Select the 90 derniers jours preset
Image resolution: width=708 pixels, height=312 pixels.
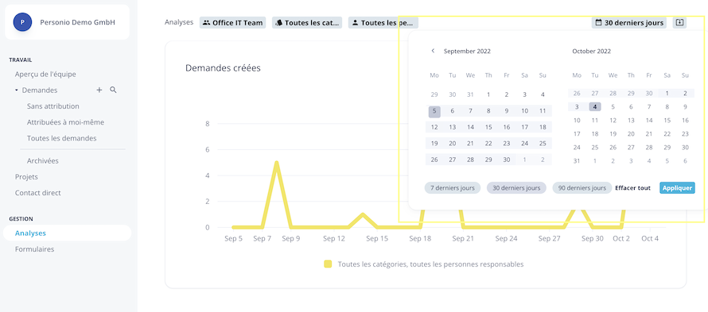point(582,188)
